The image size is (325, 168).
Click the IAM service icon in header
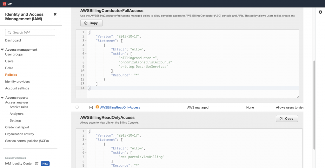click(4, 3)
